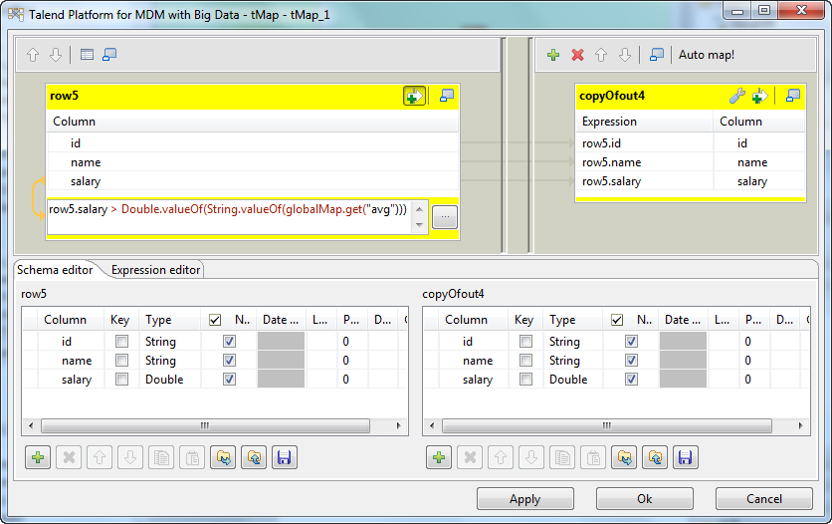Screen dimensions: 832x524
Task: Minimize the copyOfout4 output table
Action: pos(793,96)
